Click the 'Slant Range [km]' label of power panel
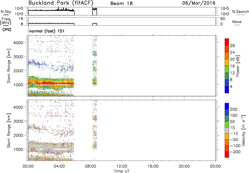The height and width of the screenshot is (173, 249). pyautogui.click(x=9, y=66)
